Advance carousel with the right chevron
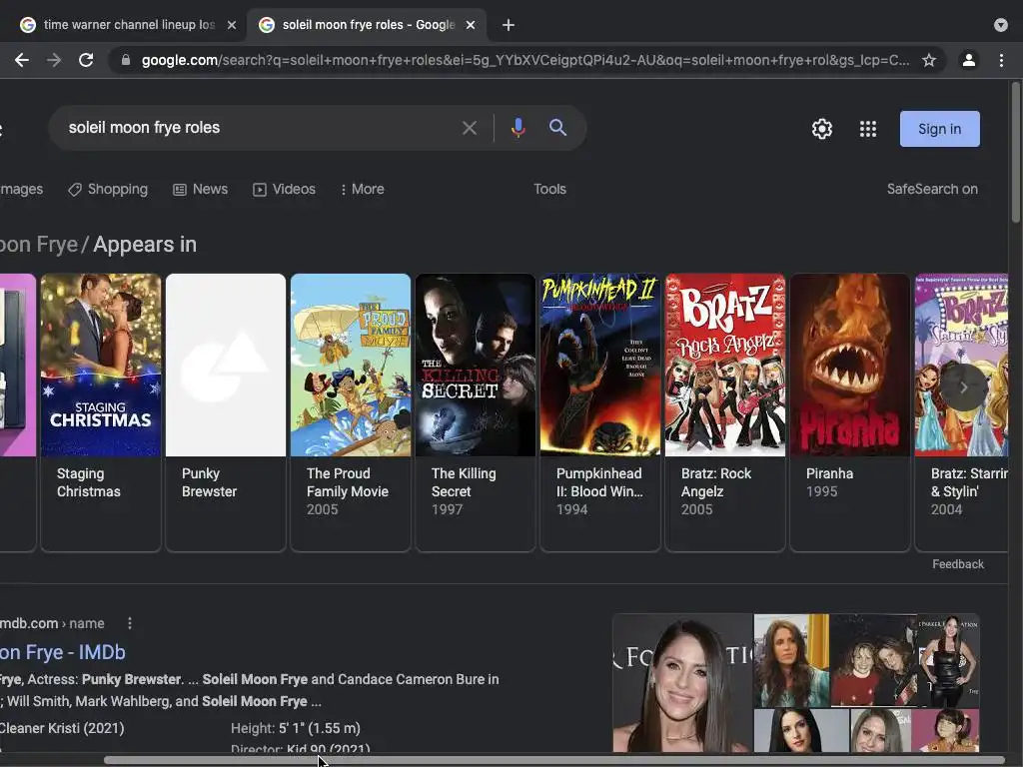The height and width of the screenshot is (767, 1023). click(964, 387)
